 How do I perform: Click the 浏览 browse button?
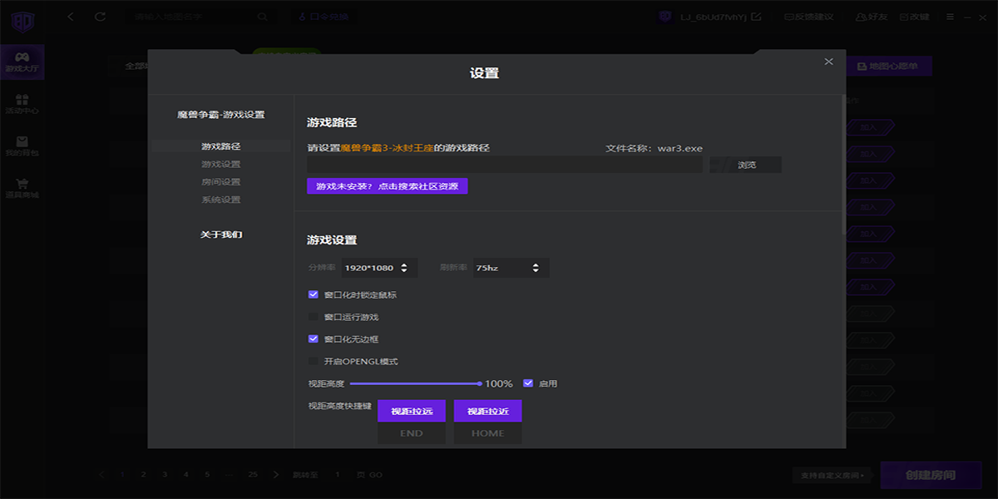click(746, 165)
